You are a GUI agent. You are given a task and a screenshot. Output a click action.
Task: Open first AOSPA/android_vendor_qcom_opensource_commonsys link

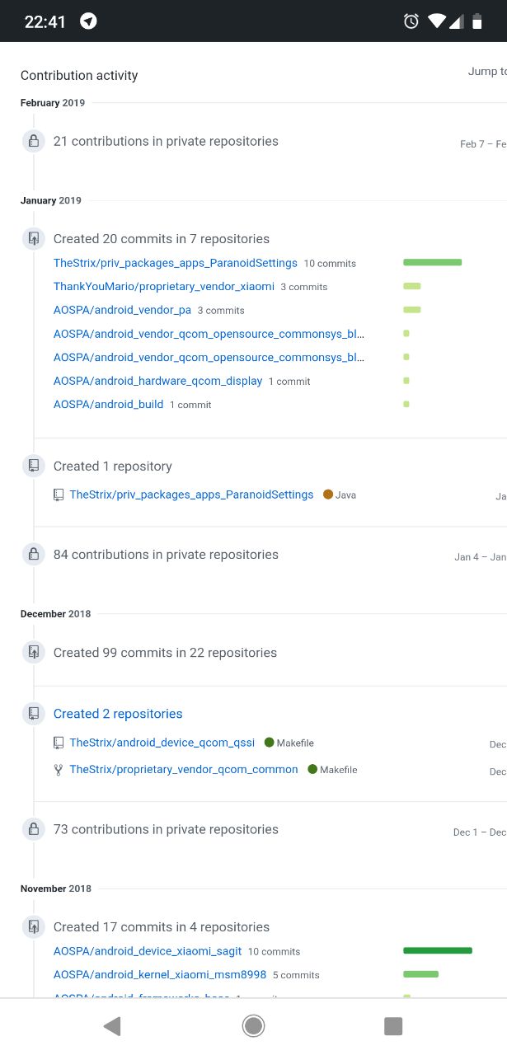pos(209,334)
